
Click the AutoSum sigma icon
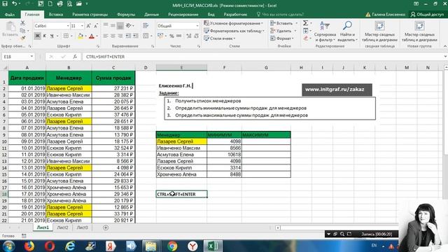tap(305, 23)
